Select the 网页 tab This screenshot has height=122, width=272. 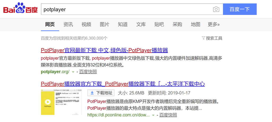point(50,24)
